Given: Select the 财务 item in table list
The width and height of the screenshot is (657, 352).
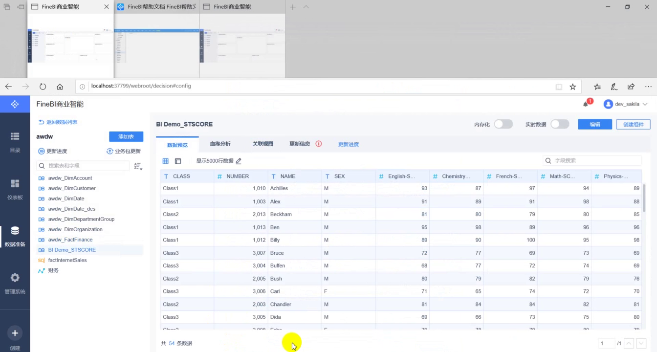Looking at the screenshot, I should click(53, 270).
